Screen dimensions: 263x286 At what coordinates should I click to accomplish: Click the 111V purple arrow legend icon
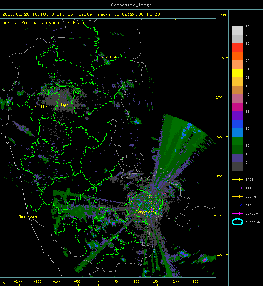[x=237, y=188]
